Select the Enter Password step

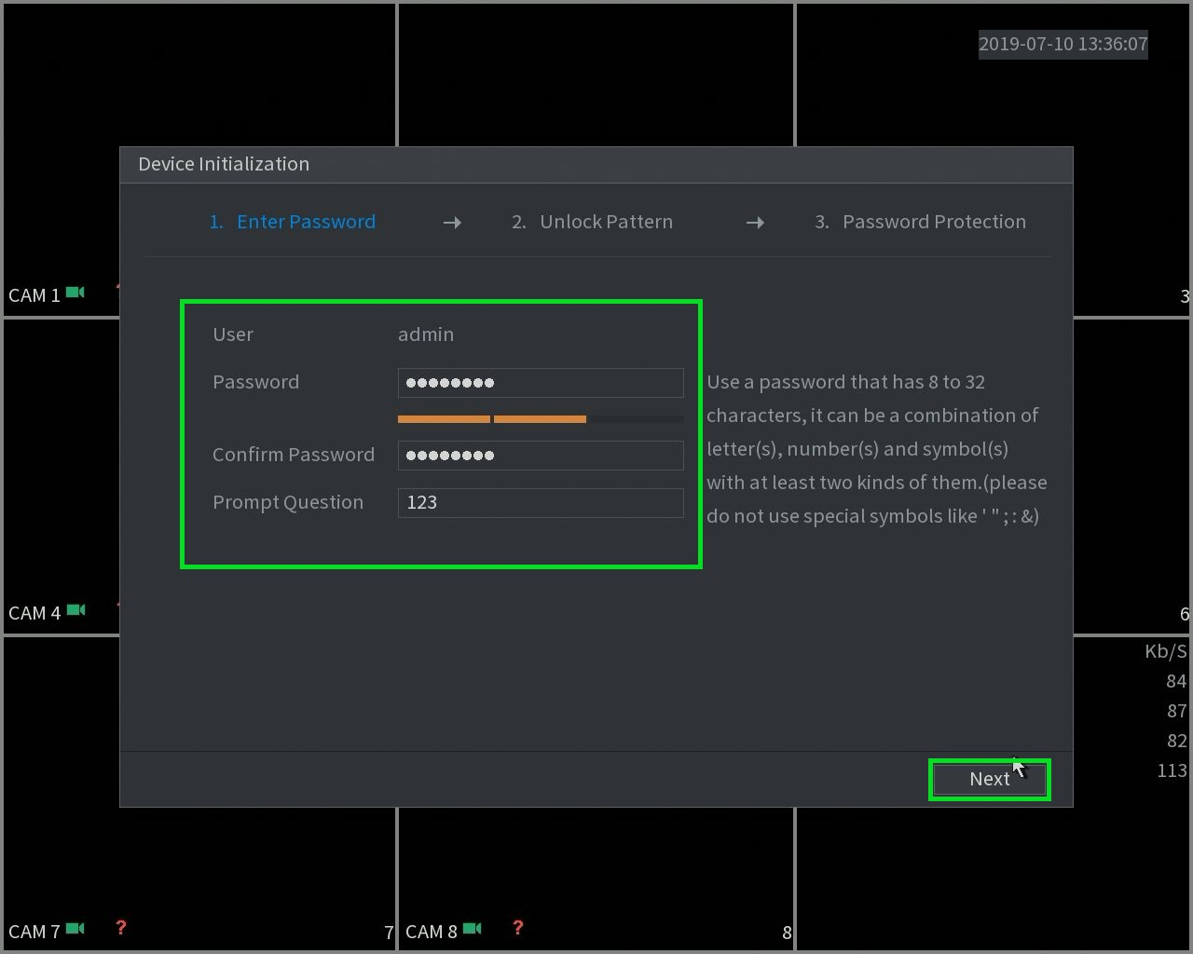coord(292,222)
